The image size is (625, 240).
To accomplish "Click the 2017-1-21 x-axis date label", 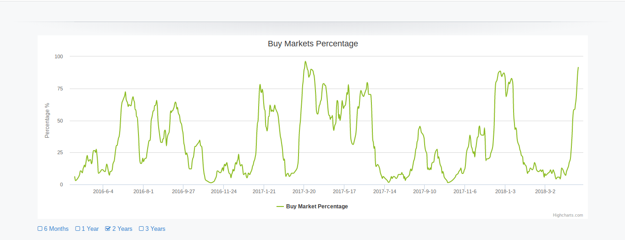I will [264, 191].
